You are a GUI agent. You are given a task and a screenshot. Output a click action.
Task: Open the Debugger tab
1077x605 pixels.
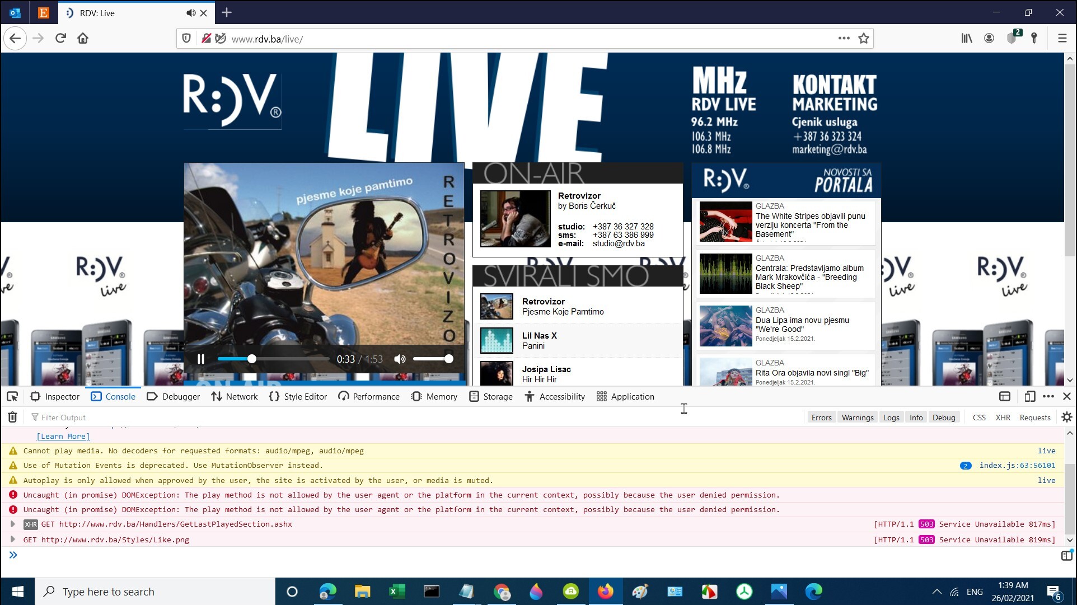click(x=174, y=397)
